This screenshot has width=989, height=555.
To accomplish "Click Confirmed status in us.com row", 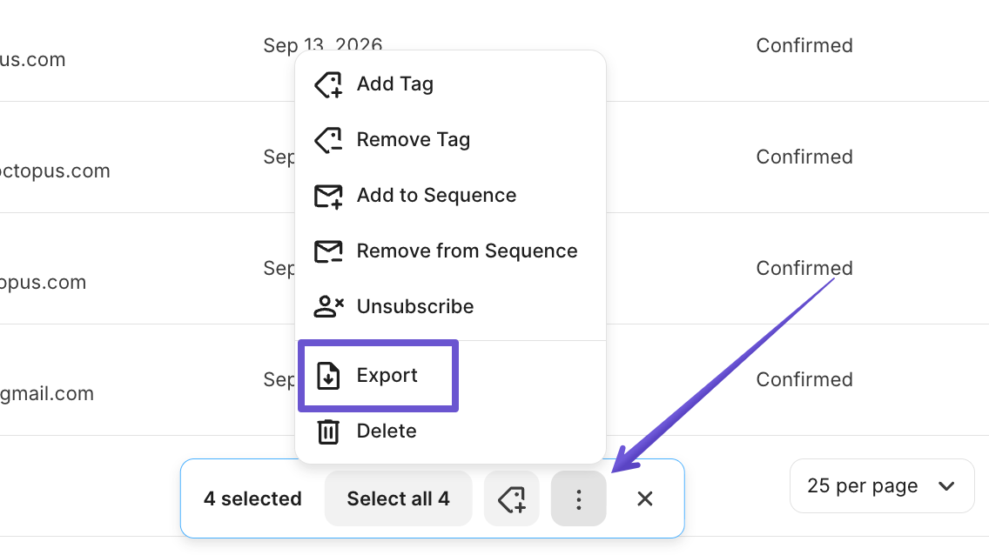I will pos(804,45).
